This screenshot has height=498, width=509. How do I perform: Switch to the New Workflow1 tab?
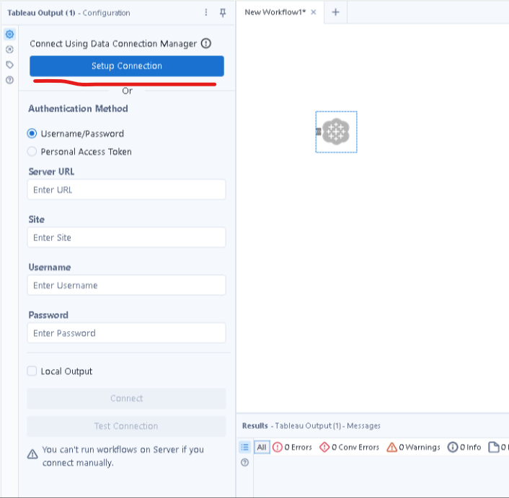pos(275,12)
